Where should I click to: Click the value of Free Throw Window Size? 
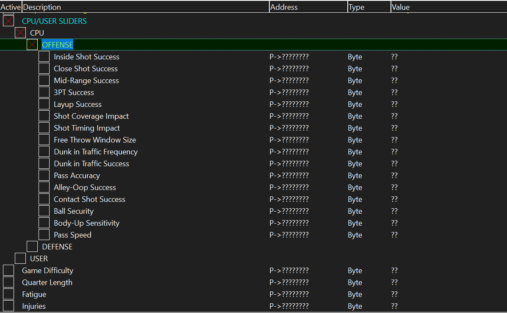pos(394,140)
